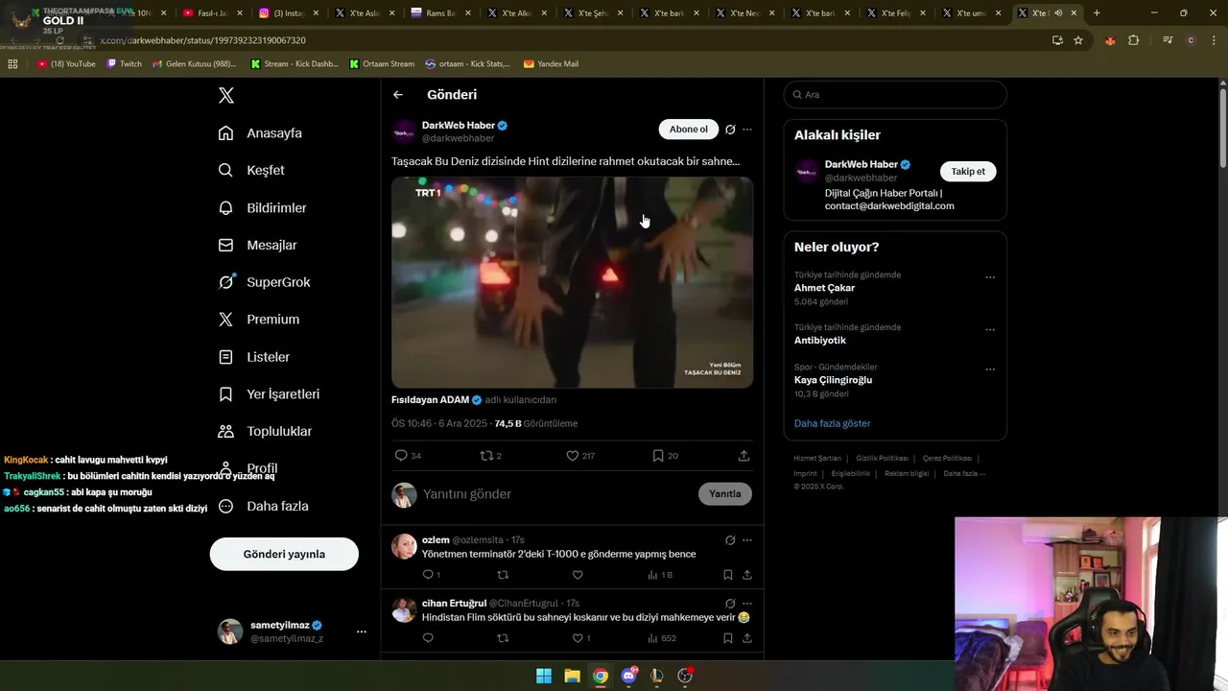1228x691 pixels.
Task: Open a new browser tab
Action: (x=1097, y=13)
